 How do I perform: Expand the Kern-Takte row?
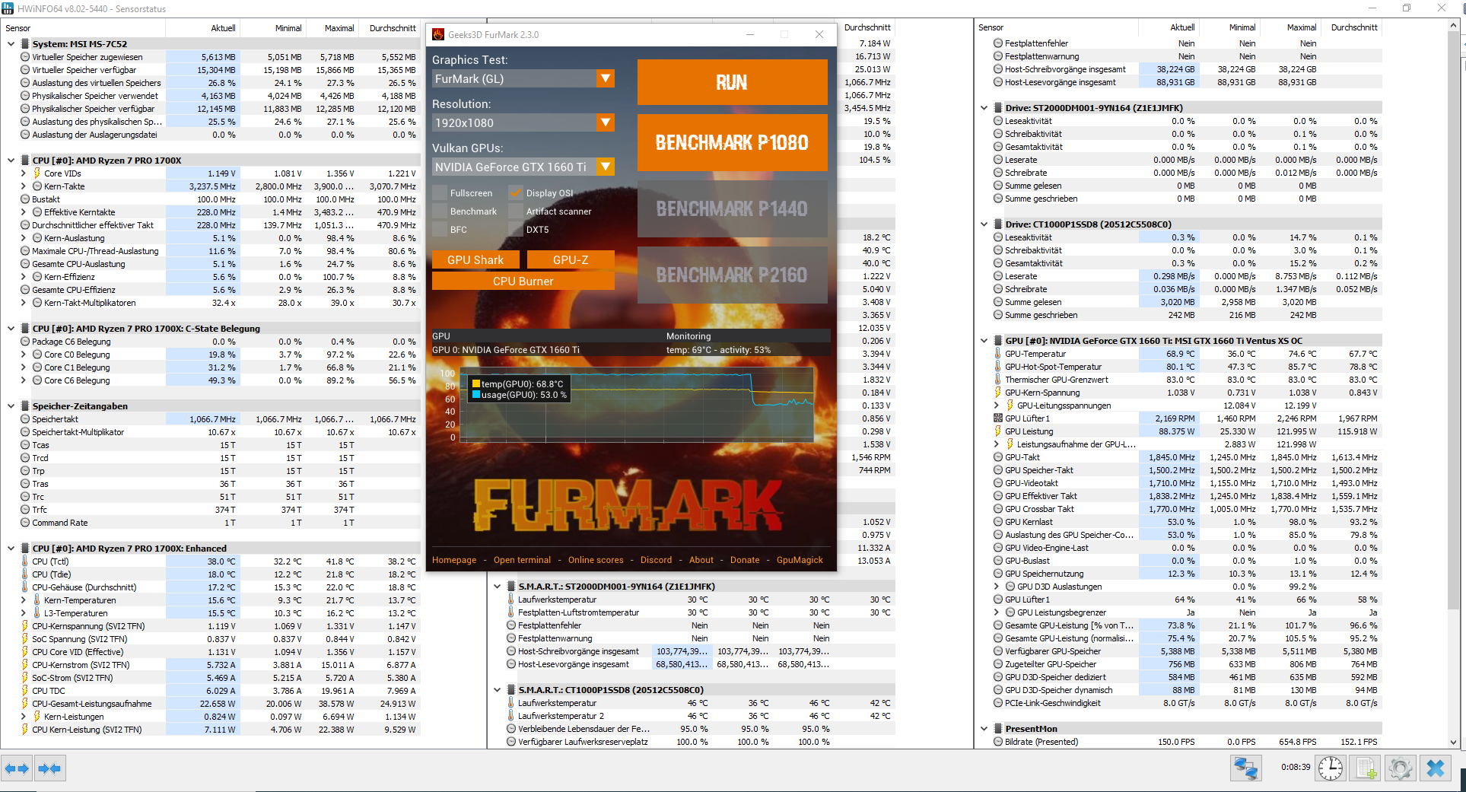pos(24,186)
